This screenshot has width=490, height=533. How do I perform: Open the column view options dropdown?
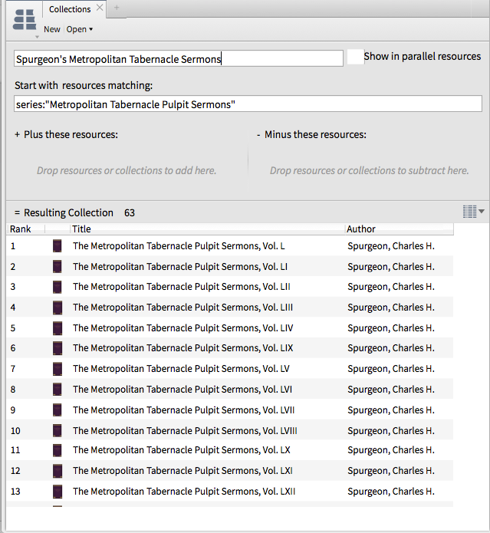tap(473, 212)
